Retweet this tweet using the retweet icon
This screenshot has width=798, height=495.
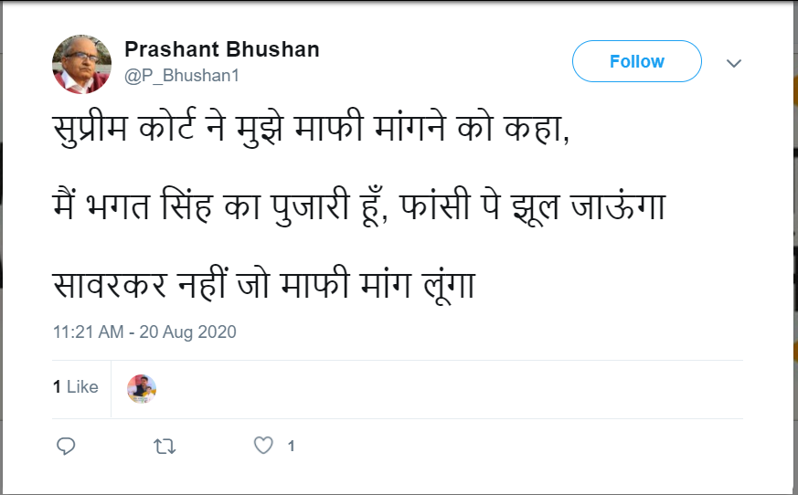pos(165,446)
